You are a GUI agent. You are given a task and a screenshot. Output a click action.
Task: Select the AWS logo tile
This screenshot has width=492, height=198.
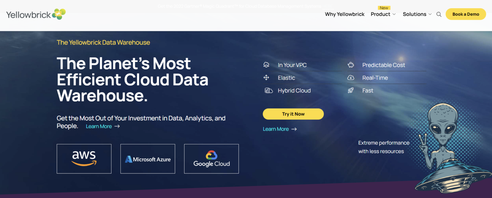pyautogui.click(x=84, y=159)
